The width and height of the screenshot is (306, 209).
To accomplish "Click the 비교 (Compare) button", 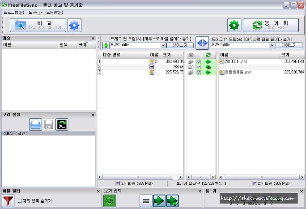I will (x=38, y=25).
